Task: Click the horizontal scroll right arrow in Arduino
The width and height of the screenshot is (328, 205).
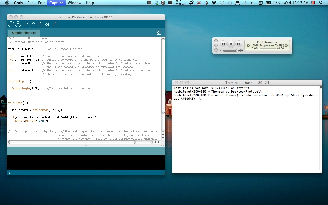Action: 159,142
